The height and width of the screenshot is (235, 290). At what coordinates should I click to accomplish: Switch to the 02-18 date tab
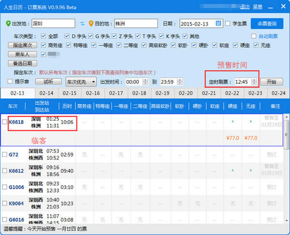click(x=139, y=93)
